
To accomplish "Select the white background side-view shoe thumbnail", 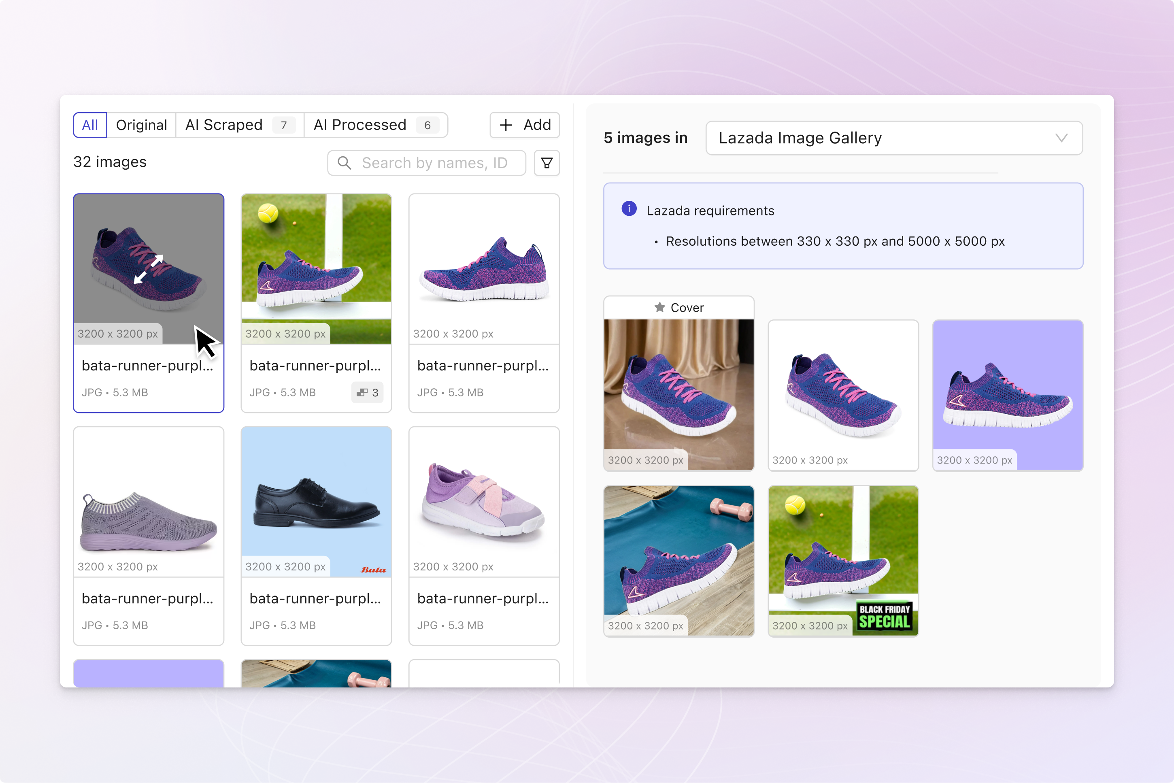I will [484, 269].
